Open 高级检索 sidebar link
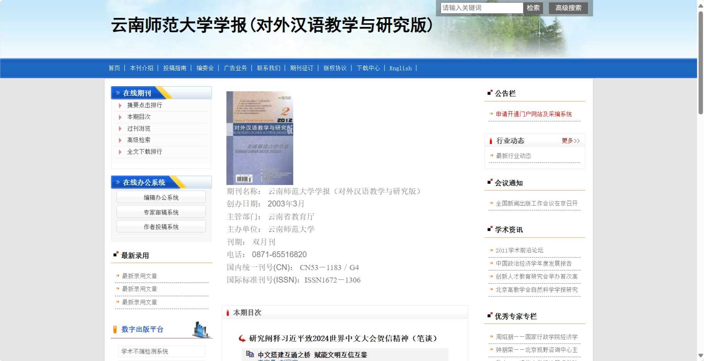Image resolution: width=704 pixels, height=361 pixels. [x=139, y=140]
